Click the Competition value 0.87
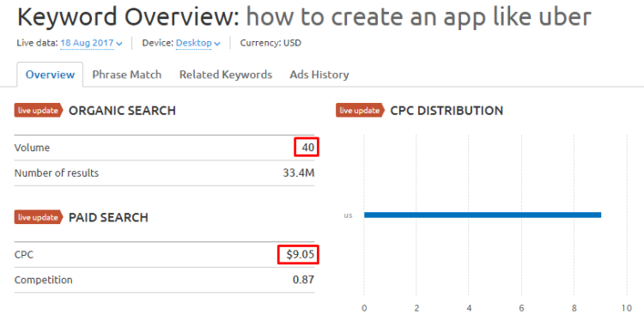Viewport: 644px width, 327px height. pos(303,280)
